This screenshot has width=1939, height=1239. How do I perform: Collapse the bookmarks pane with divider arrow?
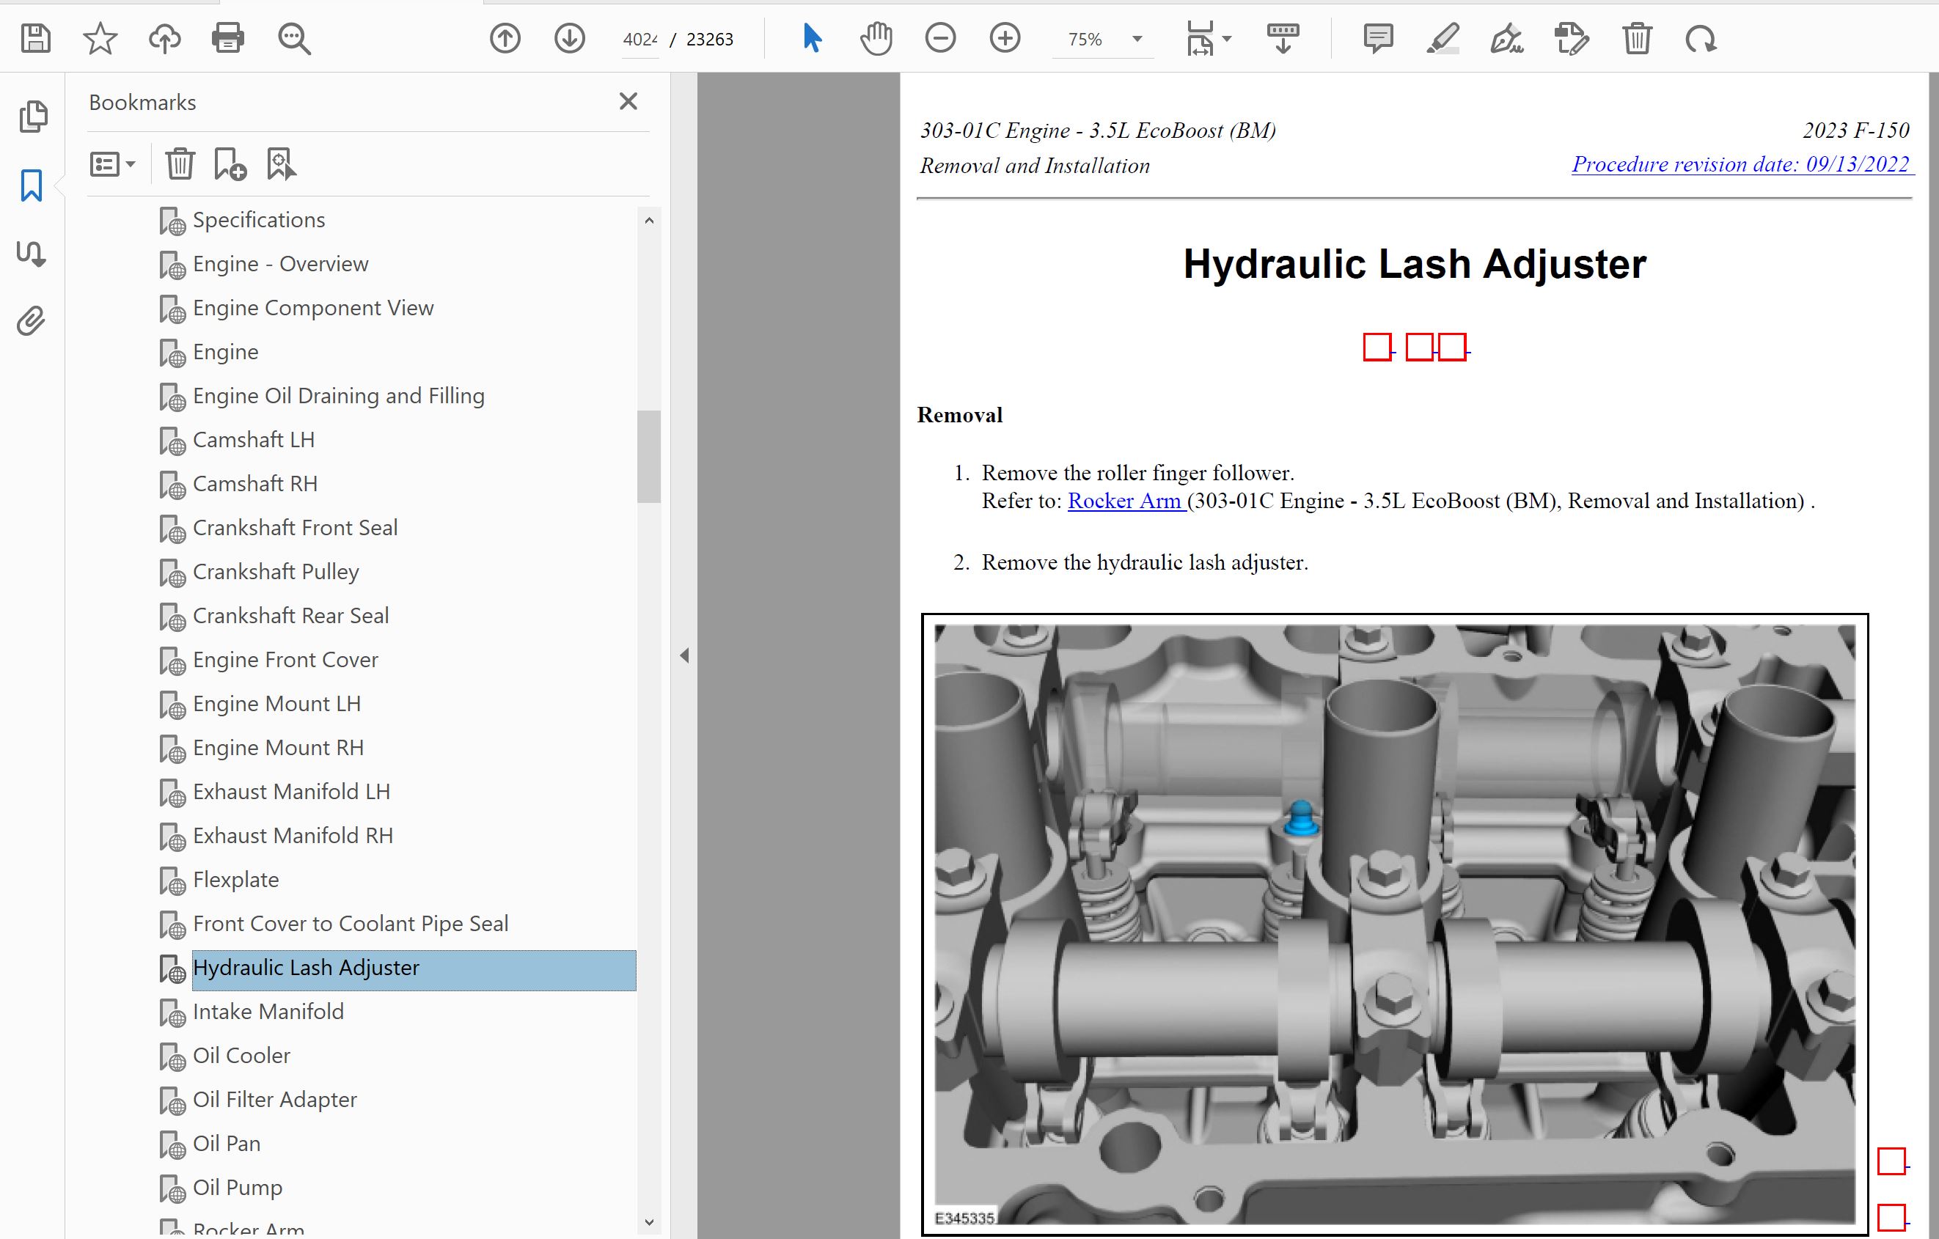[x=684, y=655]
